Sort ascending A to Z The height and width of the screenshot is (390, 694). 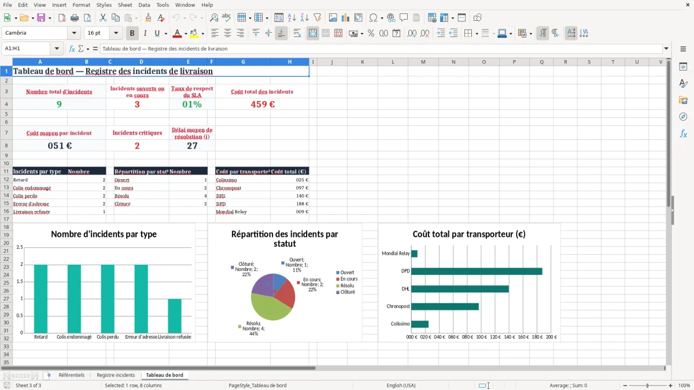click(x=291, y=18)
